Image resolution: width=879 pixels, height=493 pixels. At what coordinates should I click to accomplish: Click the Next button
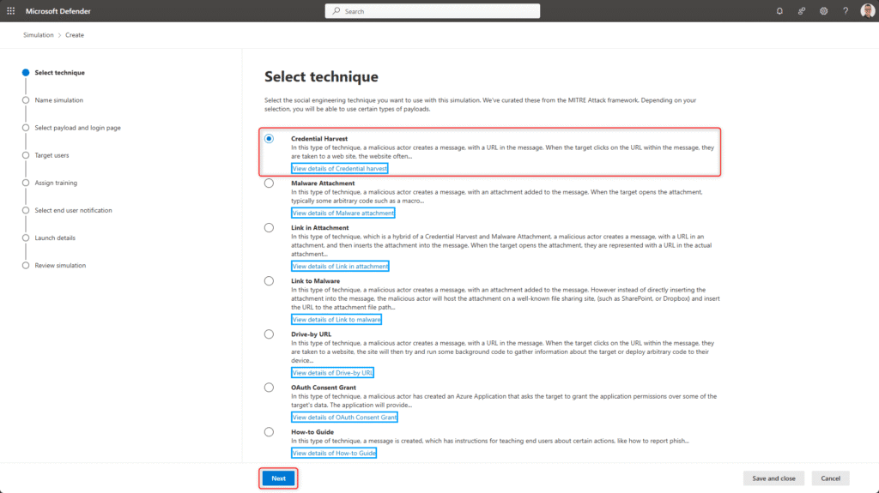(x=279, y=478)
